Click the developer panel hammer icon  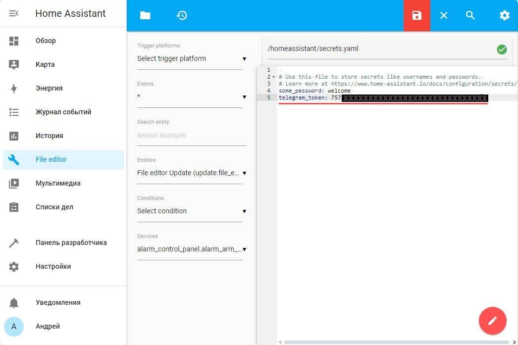tap(14, 243)
